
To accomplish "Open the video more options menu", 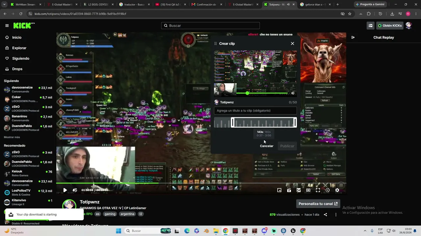I will click(336, 215).
